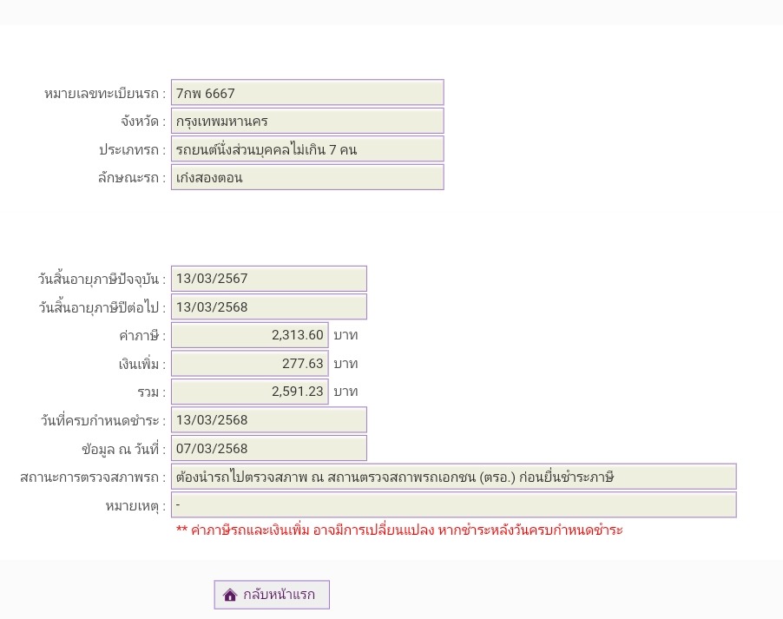Click the label สถานะการตรวจสภาพรถ

(x=93, y=477)
